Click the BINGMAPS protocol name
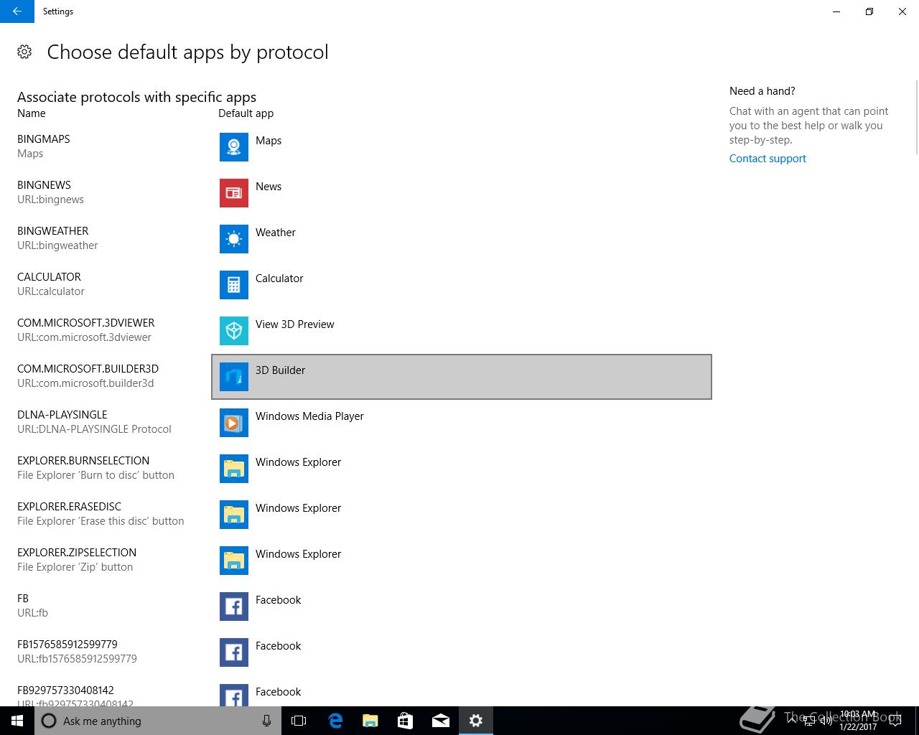This screenshot has height=735, width=919. point(44,139)
